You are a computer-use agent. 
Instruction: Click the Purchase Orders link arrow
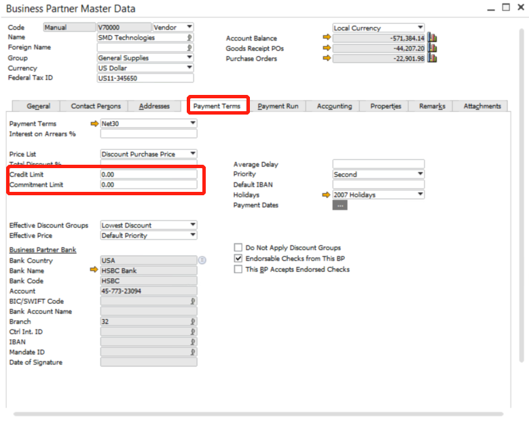point(327,58)
